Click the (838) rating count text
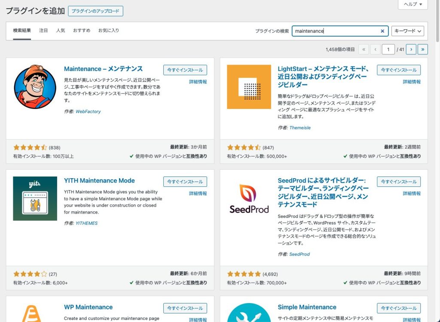The image size is (440, 322). [x=55, y=148]
